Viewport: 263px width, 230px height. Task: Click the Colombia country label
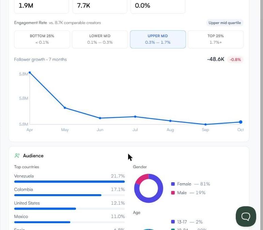tap(24, 189)
